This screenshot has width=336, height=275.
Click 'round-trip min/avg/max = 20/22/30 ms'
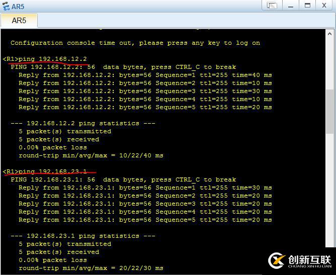pyautogui.click(x=91, y=268)
